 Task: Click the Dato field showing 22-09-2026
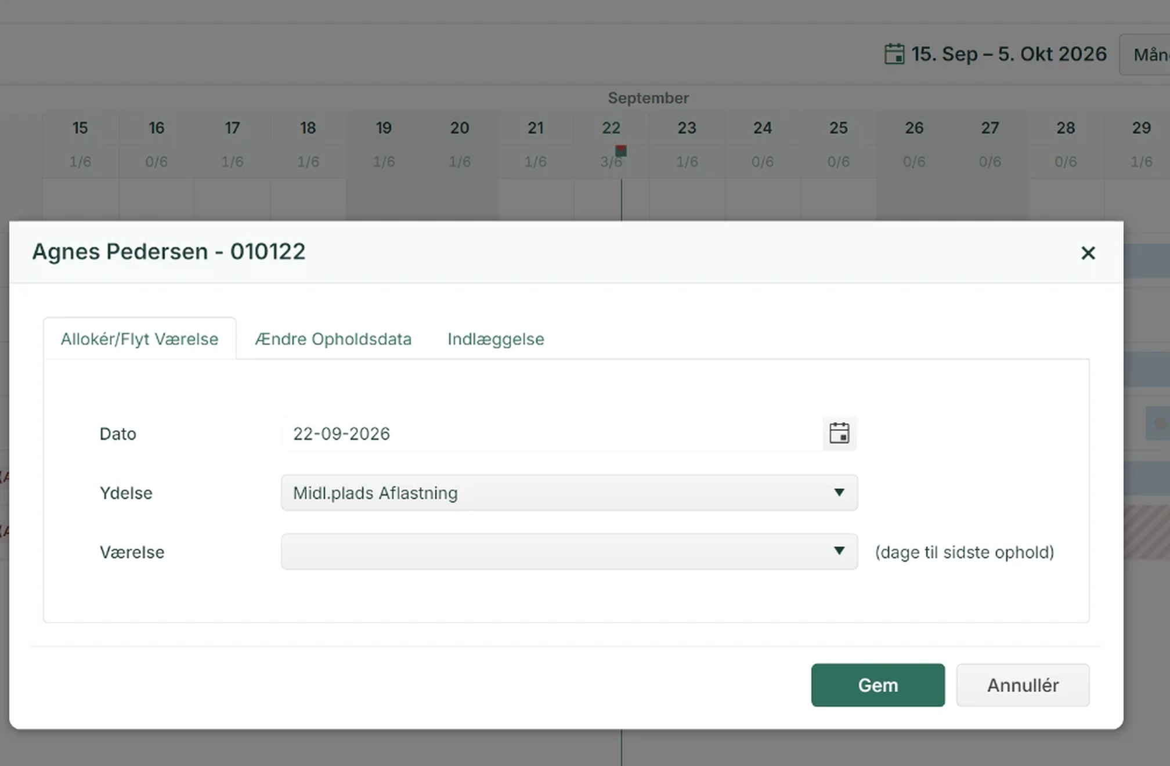(x=551, y=433)
